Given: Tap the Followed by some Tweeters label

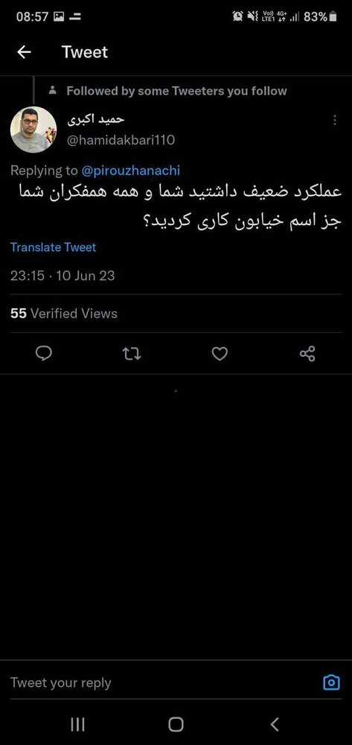Looking at the screenshot, I should point(176,91).
